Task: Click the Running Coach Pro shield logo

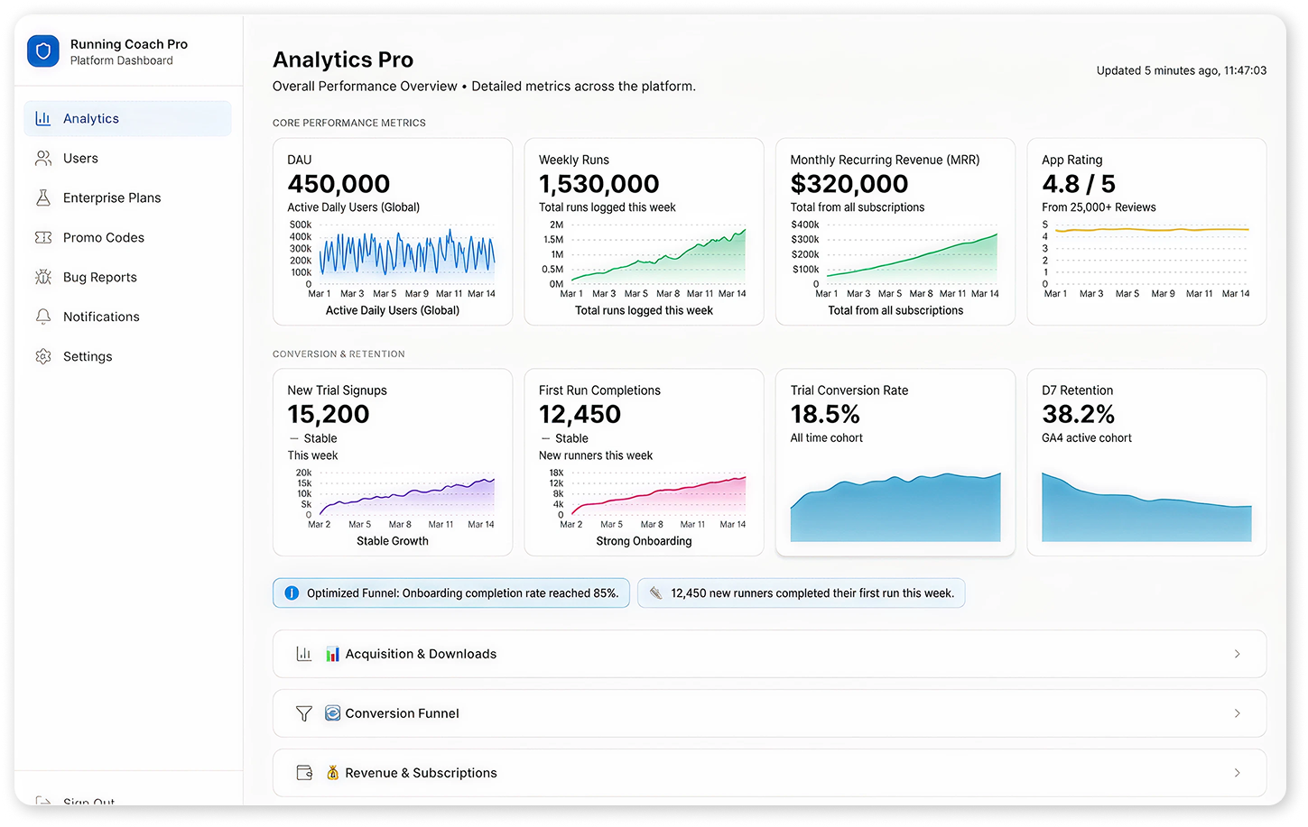Action: tap(42, 51)
